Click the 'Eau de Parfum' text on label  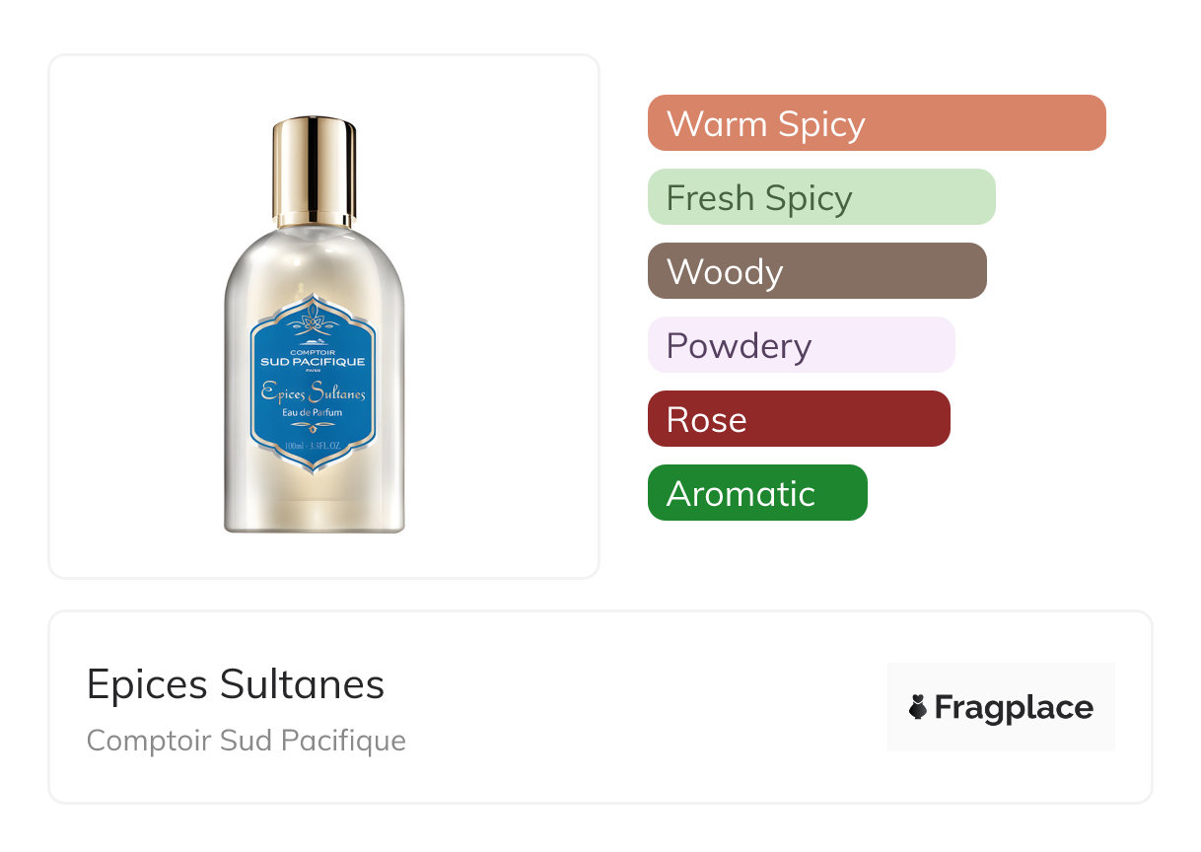click(x=313, y=413)
